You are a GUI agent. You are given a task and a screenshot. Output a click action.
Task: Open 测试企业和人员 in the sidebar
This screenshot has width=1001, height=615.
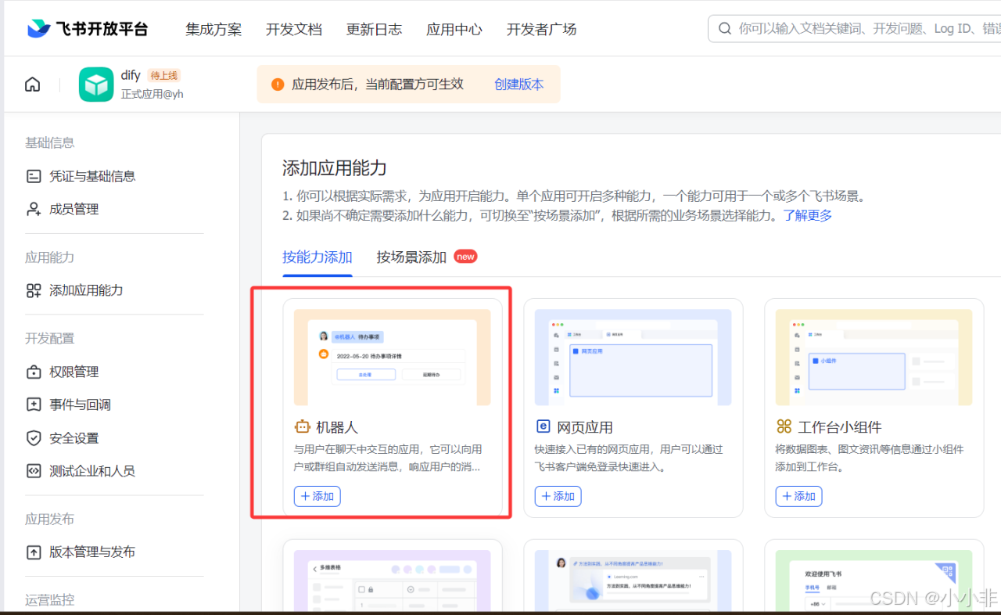[x=92, y=471]
